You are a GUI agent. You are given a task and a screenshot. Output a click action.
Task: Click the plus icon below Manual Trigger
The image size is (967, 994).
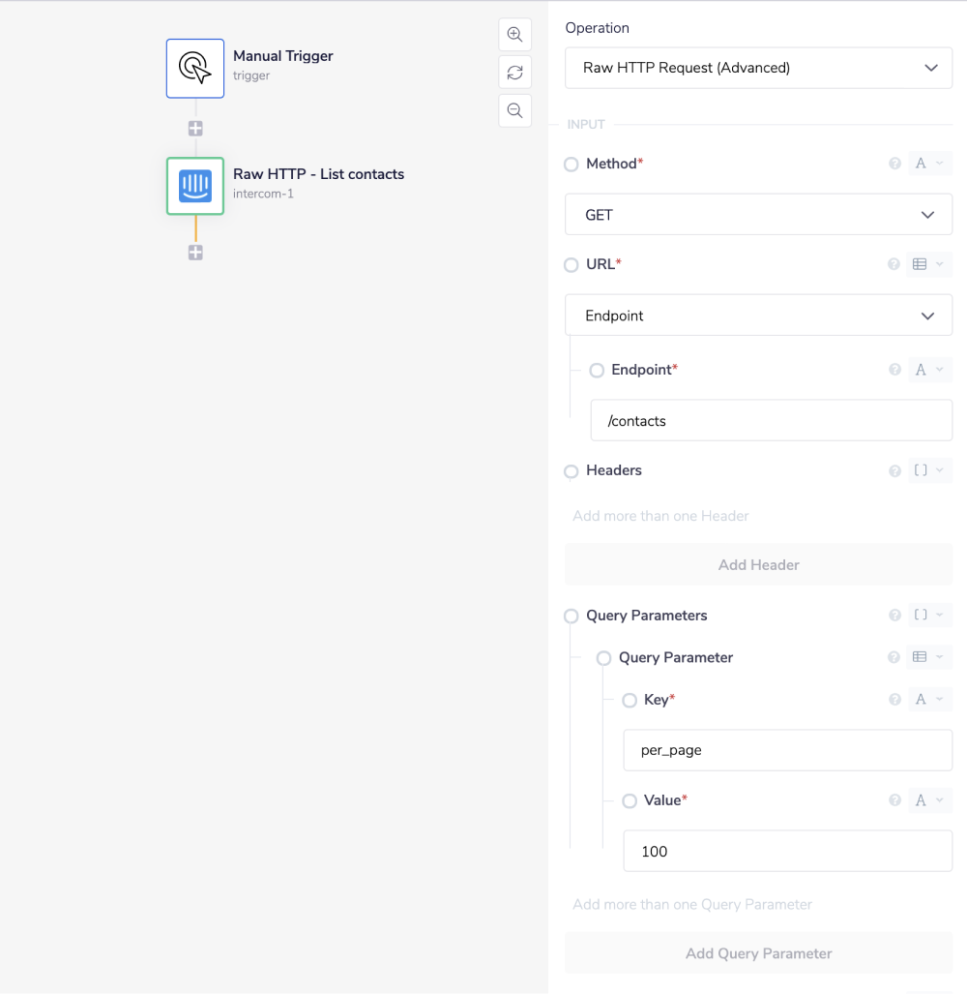coord(195,127)
